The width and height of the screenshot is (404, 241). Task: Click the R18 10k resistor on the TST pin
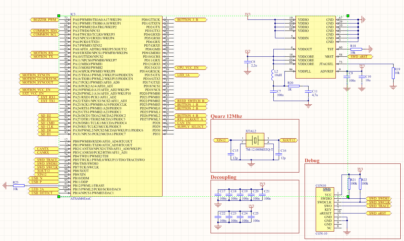356,49
